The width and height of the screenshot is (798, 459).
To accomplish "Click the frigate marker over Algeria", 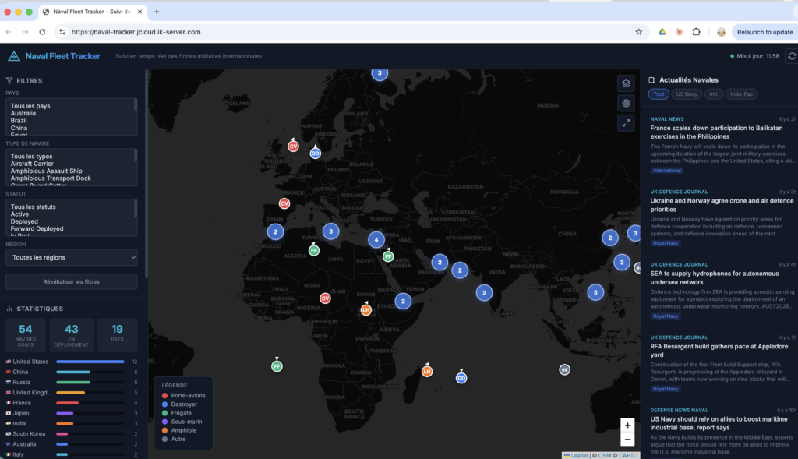I will (x=313, y=250).
